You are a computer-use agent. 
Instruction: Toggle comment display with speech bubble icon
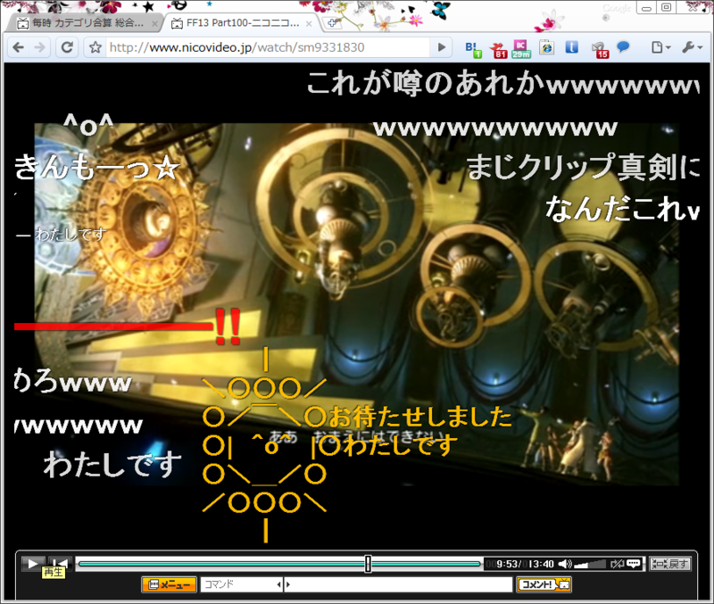tap(634, 564)
